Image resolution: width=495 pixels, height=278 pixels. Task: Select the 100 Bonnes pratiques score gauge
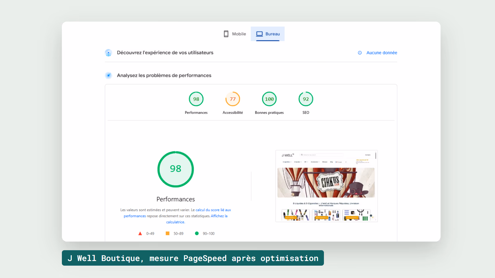(269, 99)
